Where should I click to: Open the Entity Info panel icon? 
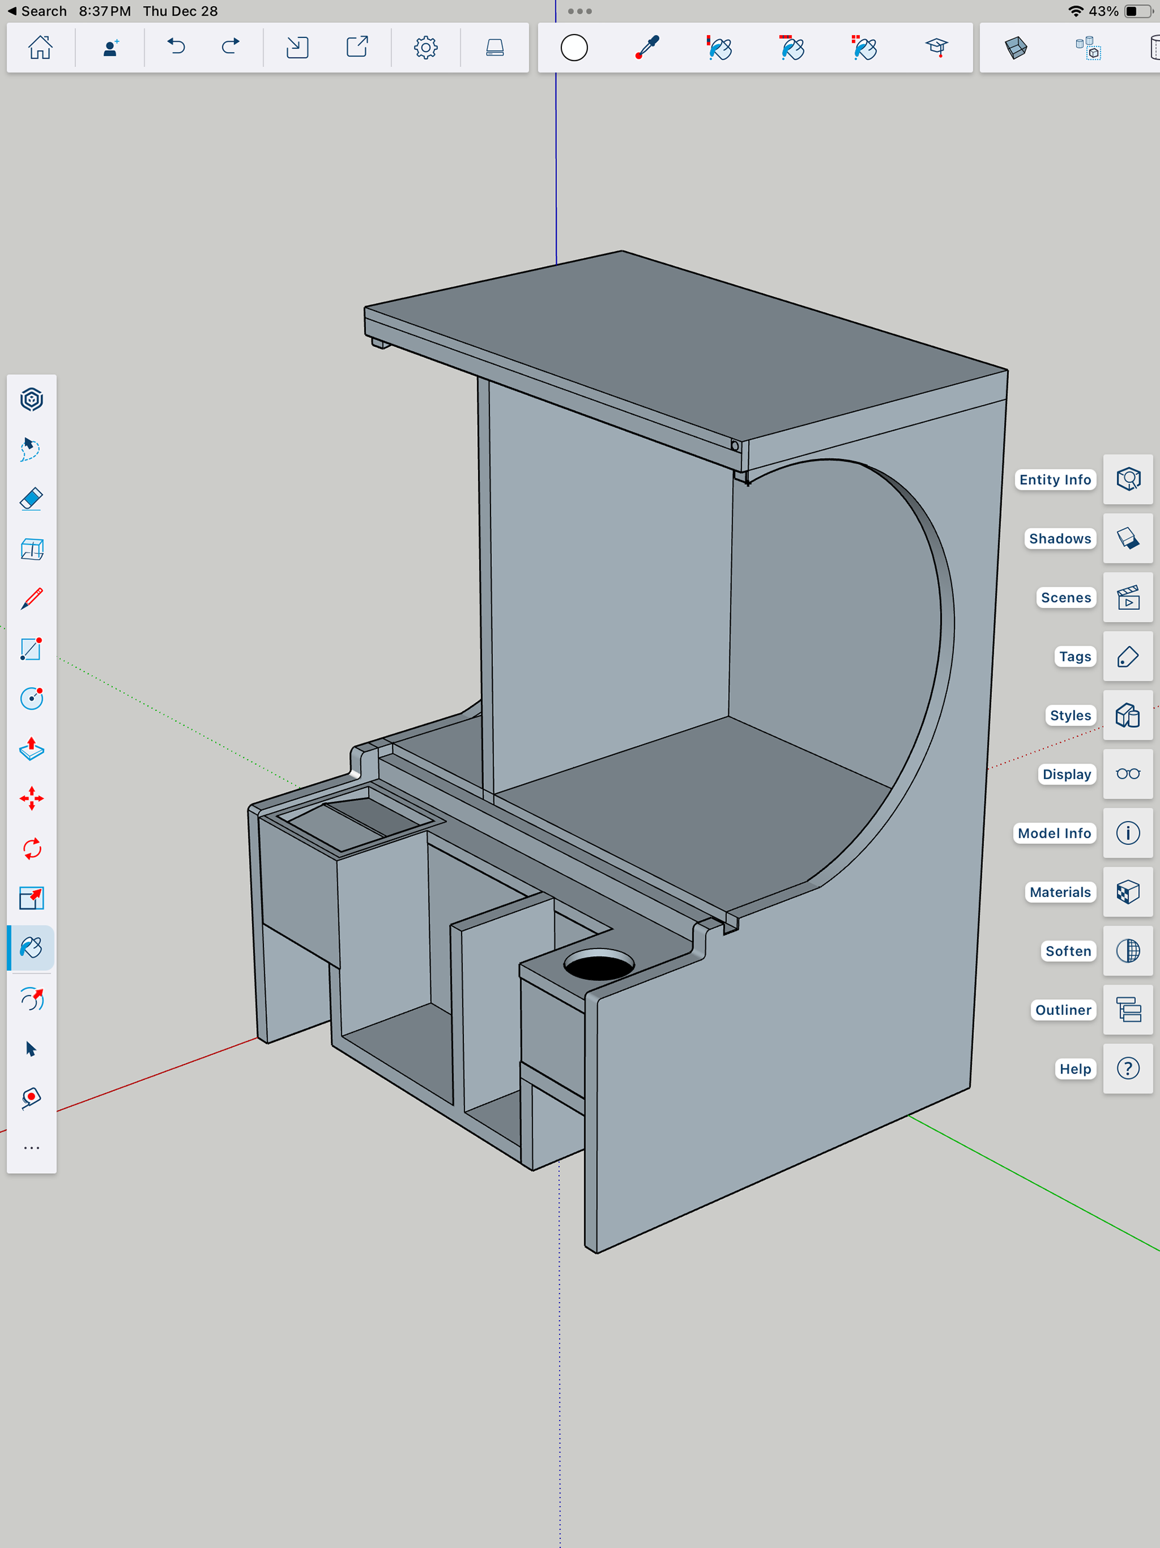click(x=1127, y=479)
